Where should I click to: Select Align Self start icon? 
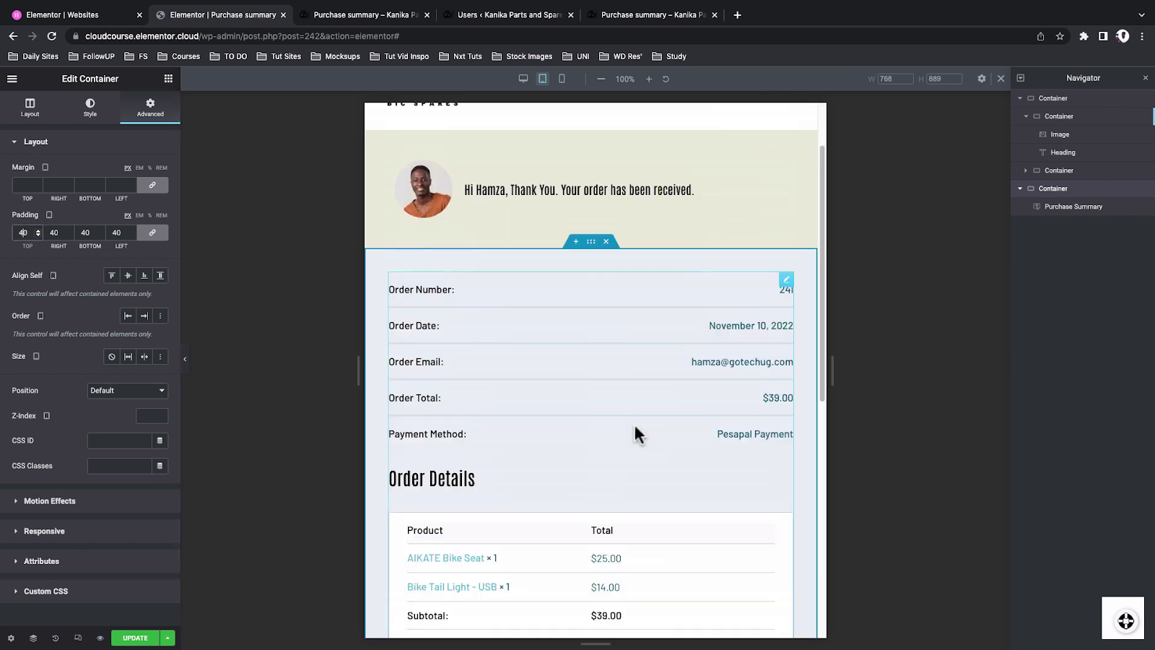point(112,275)
